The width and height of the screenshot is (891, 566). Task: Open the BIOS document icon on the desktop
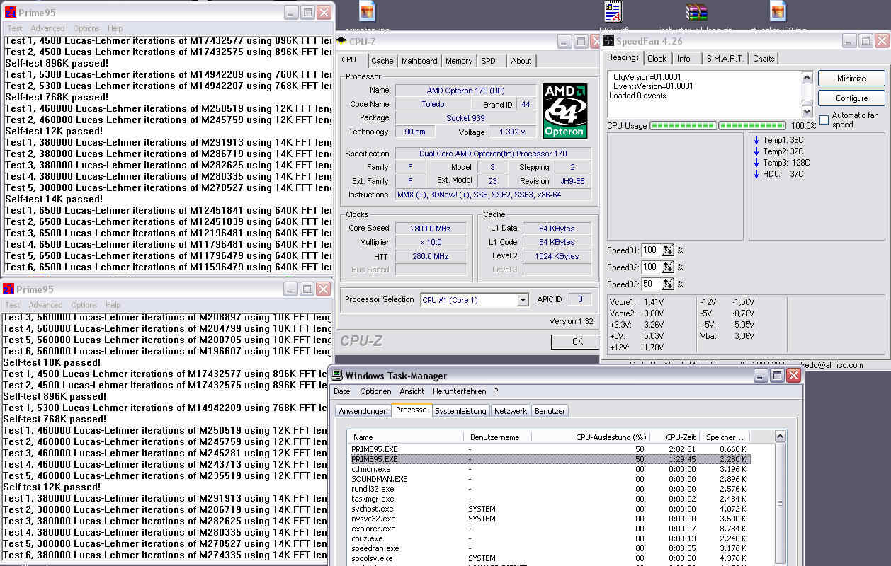pyautogui.click(x=613, y=12)
